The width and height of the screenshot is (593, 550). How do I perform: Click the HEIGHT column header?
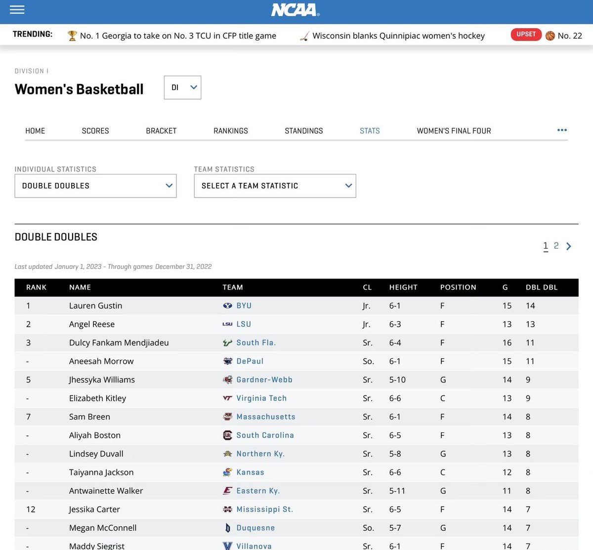coord(403,288)
